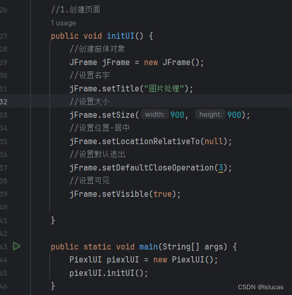Click 'String[] args' parameter in main

coord(193,246)
